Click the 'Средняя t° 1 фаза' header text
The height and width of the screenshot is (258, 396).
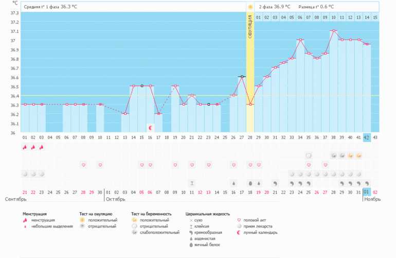click(45, 7)
